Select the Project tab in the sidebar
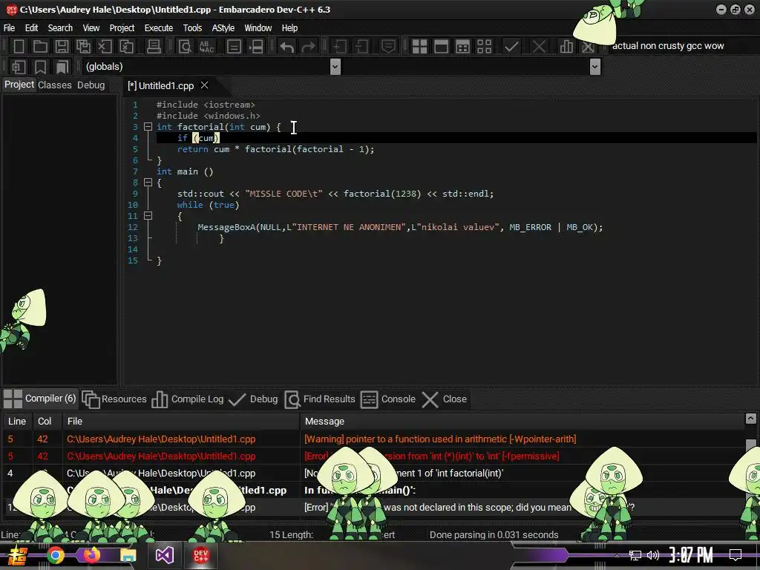The image size is (760, 570). point(19,85)
